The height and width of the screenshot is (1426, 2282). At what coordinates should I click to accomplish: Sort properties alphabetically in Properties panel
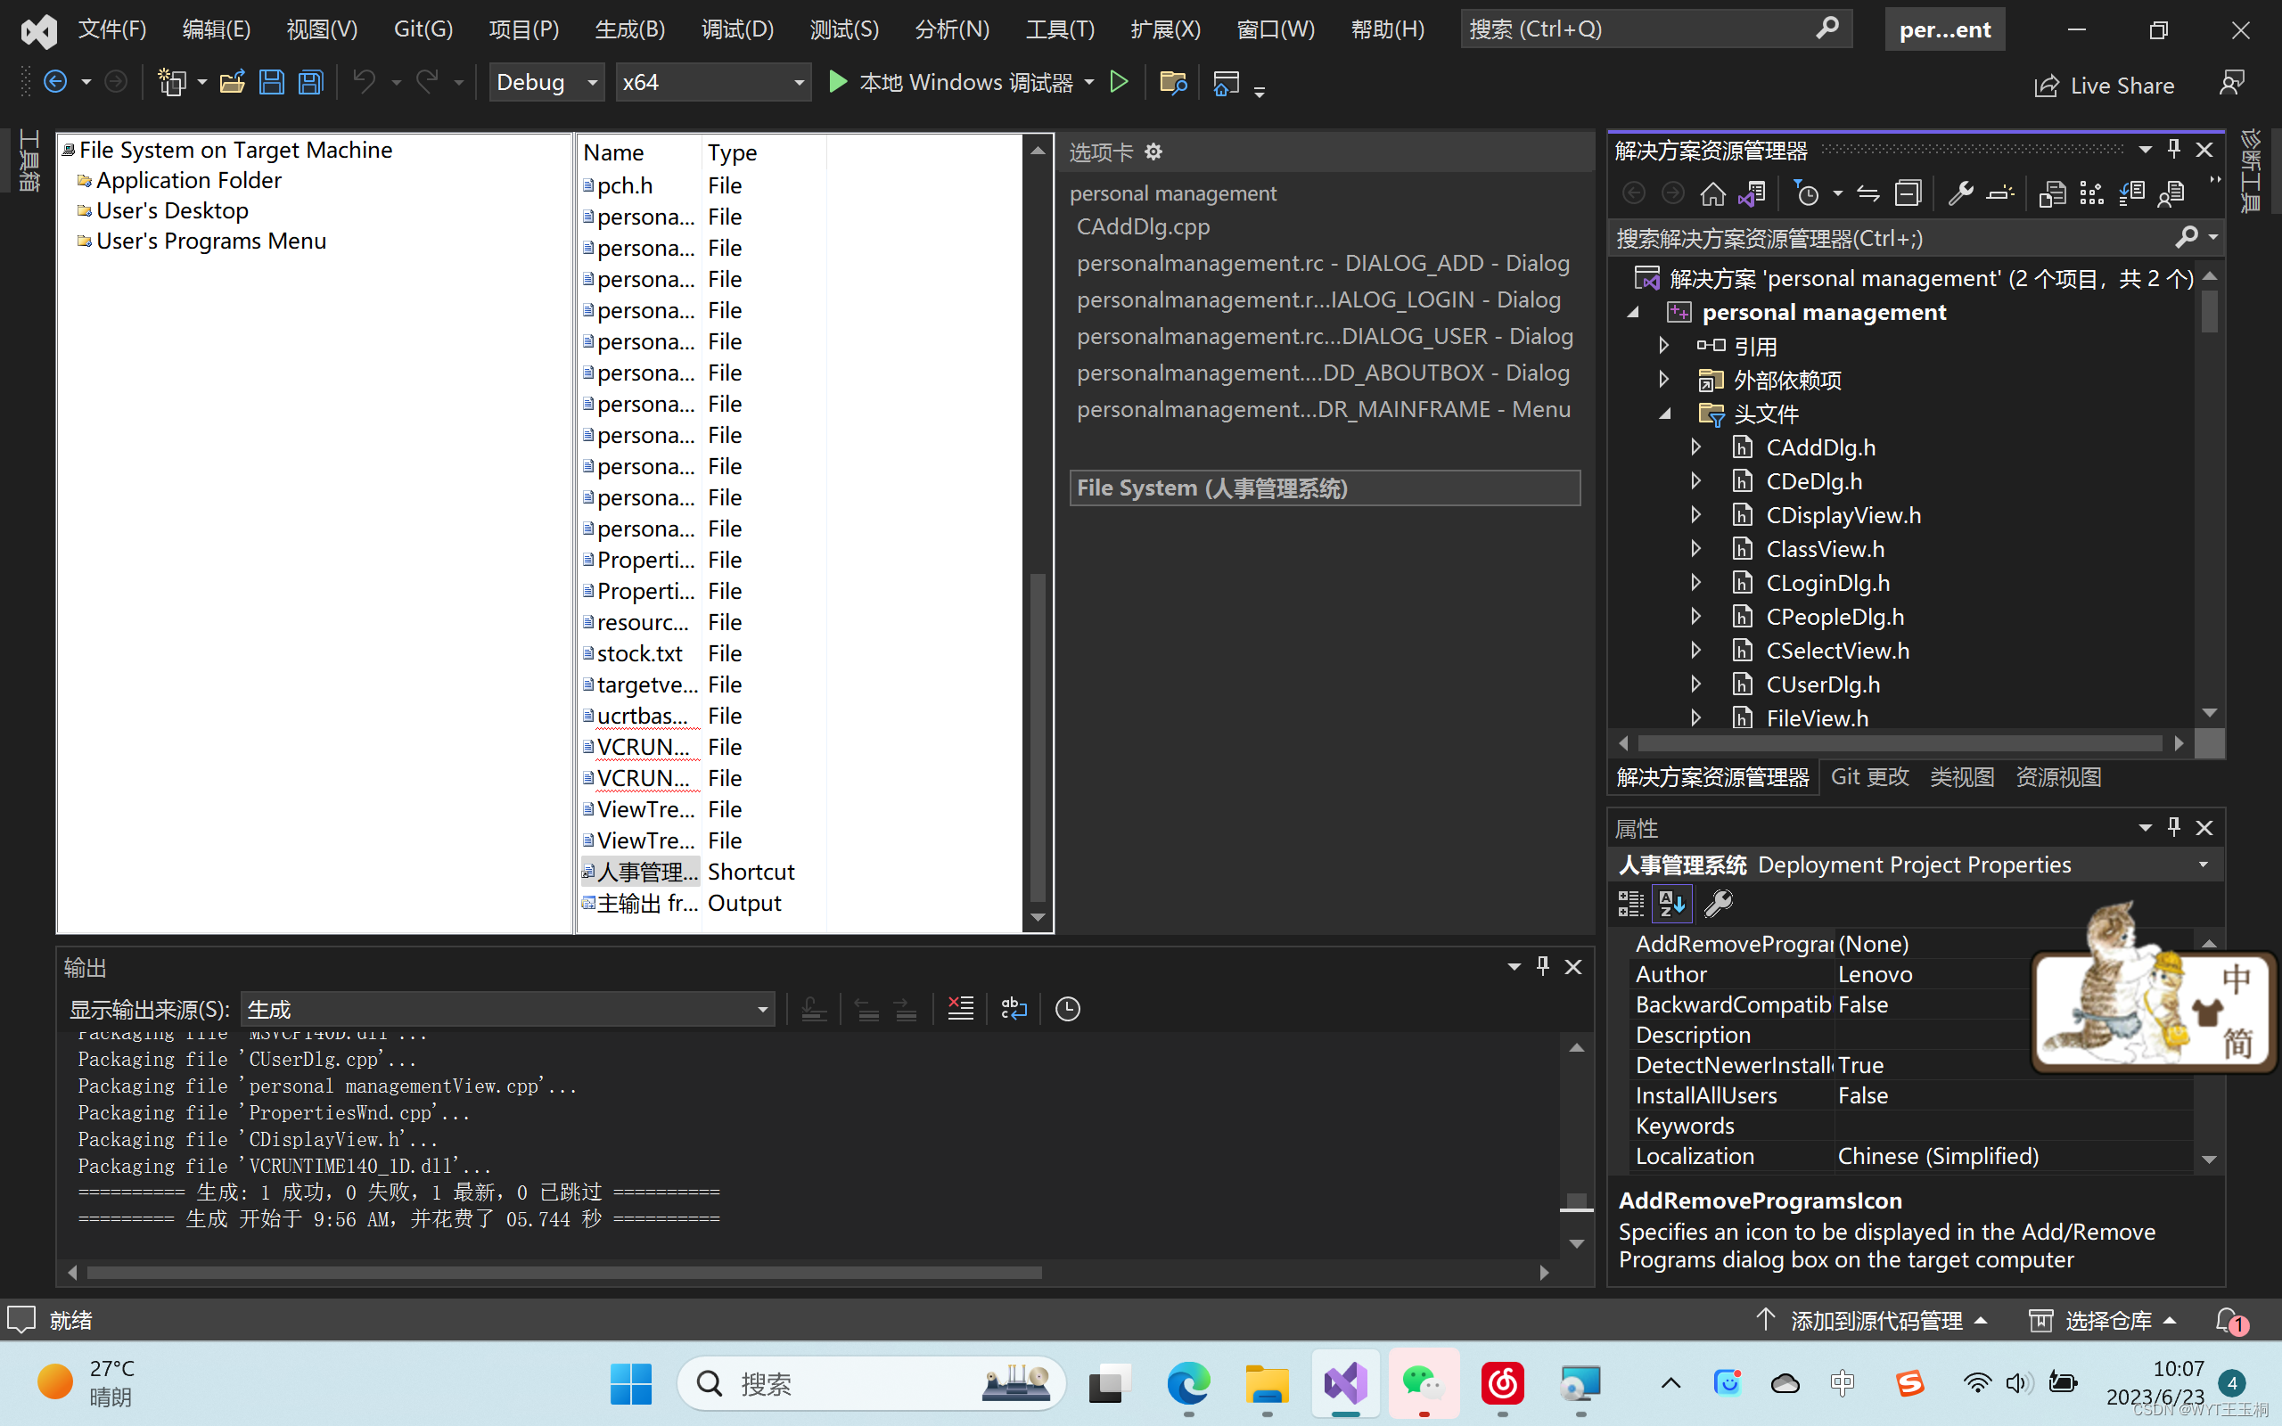[x=1672, y=903]
